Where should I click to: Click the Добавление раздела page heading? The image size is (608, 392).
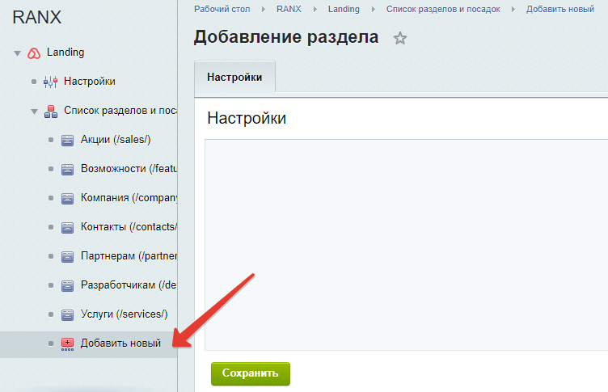click(x=286, y=37)
